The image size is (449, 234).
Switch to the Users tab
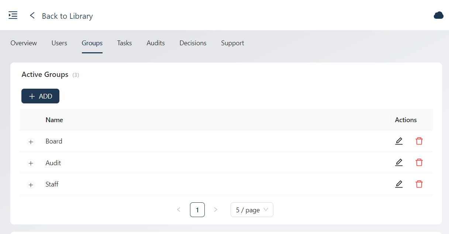59,43
